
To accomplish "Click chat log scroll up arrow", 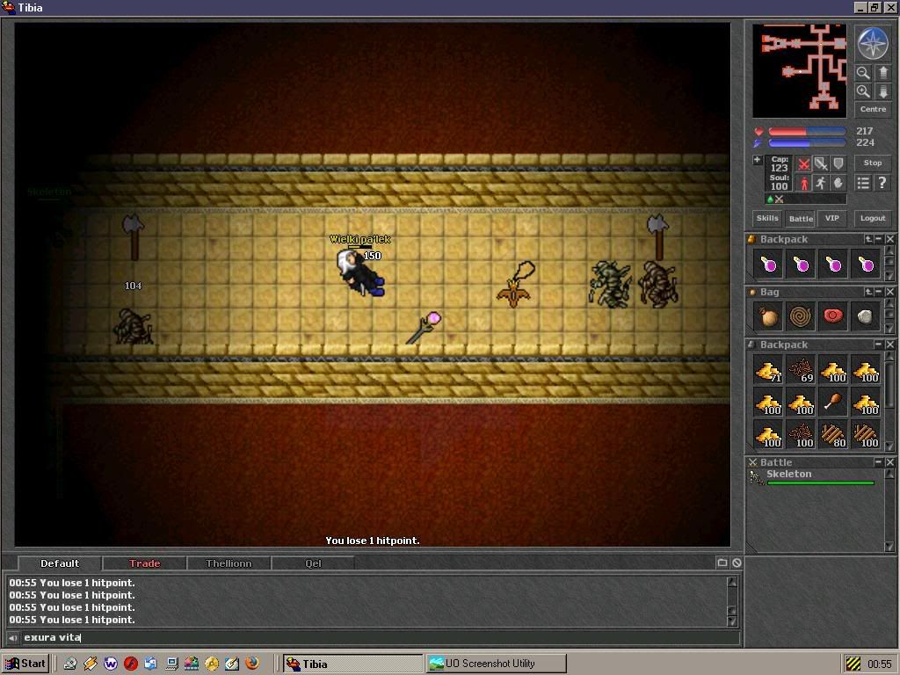I will coord(732,582).
